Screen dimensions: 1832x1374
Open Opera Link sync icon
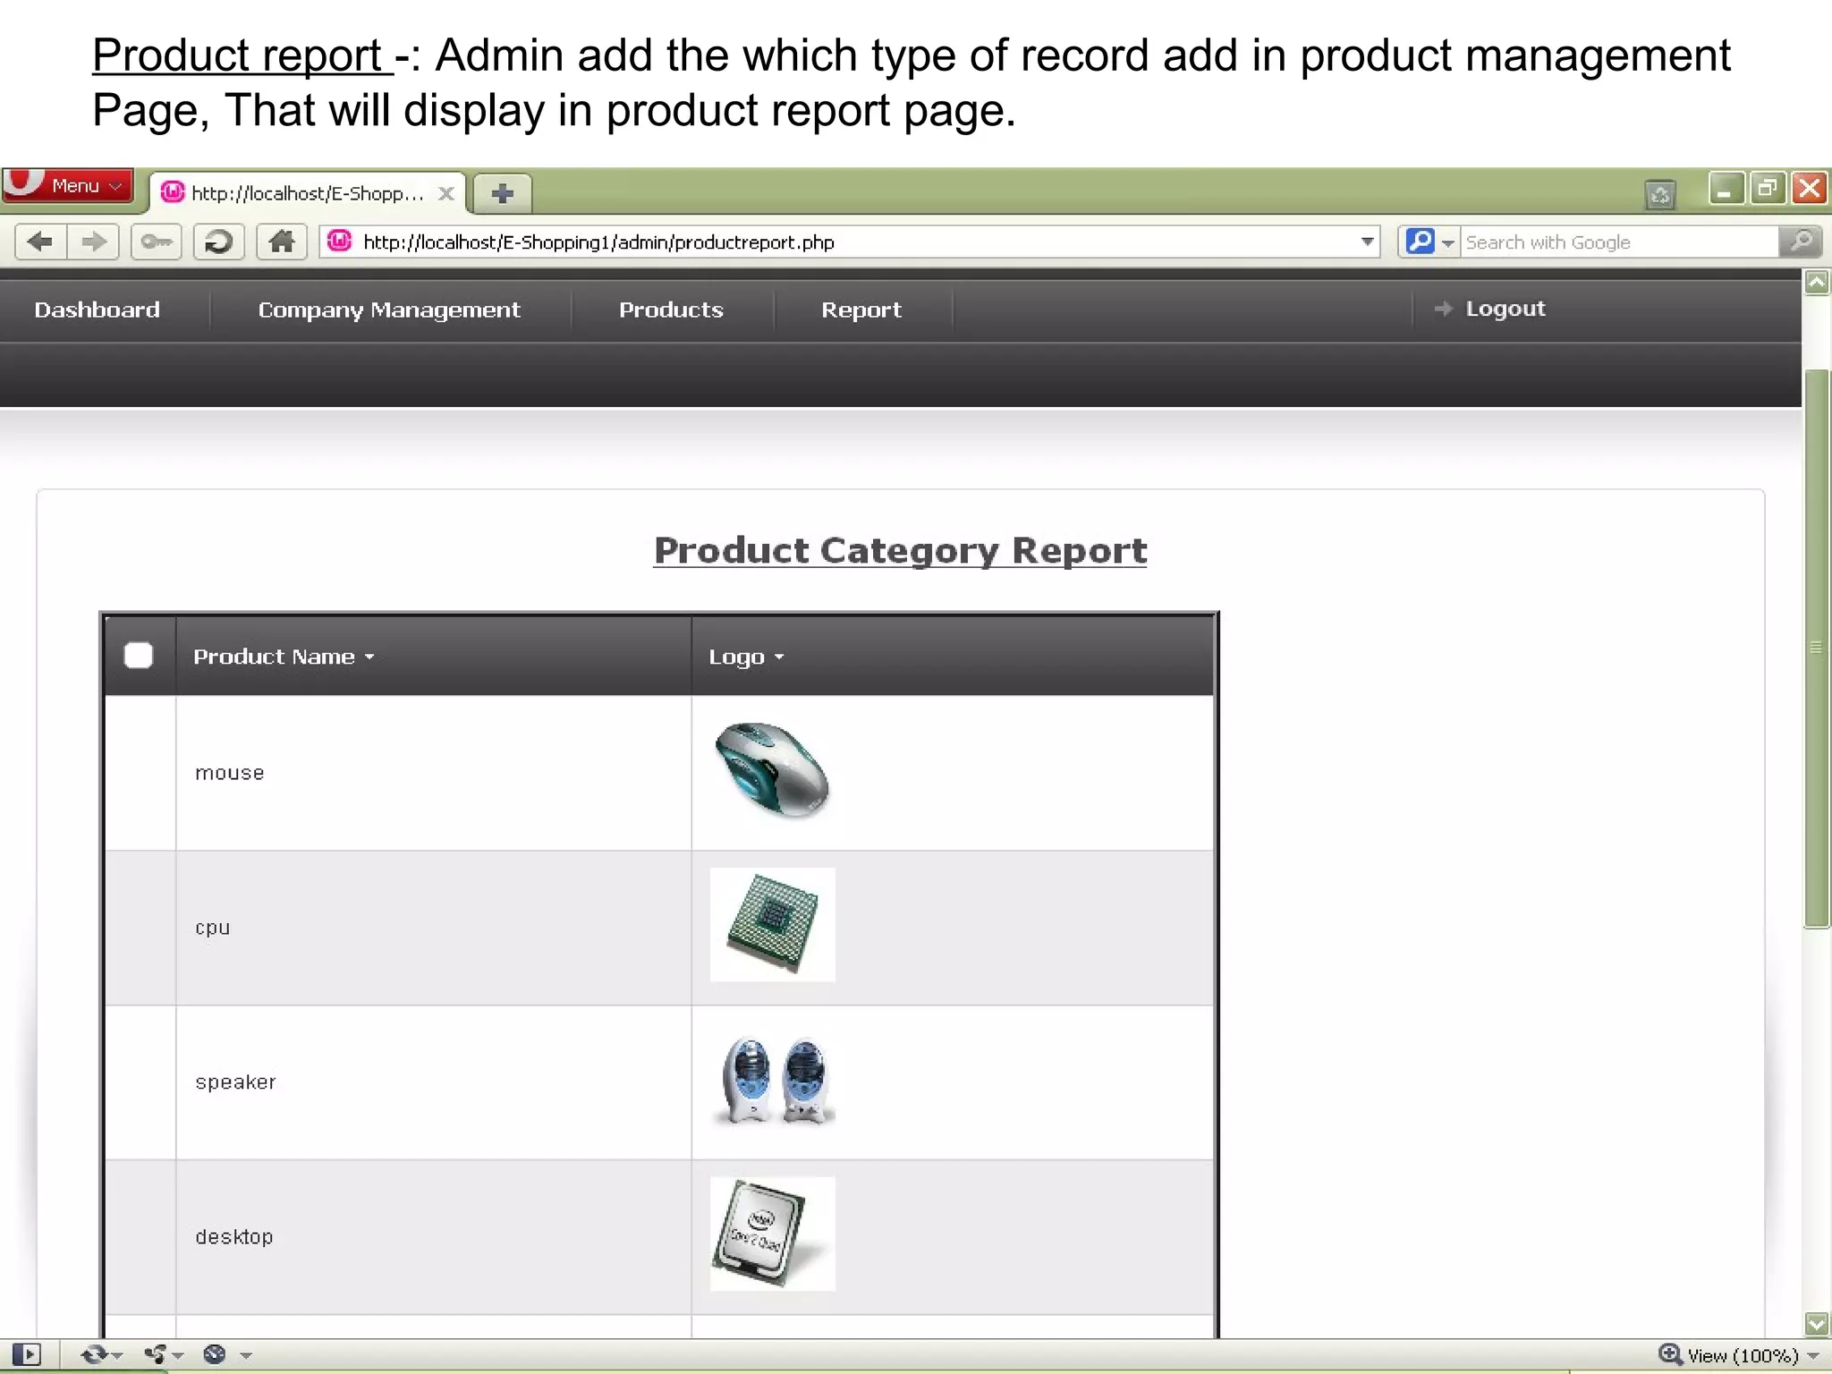pyautogui.click(x=93, y=1355)
